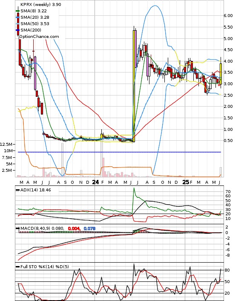Click the 6.00 price axis label
Image resolution: width=241 pixels, height=301 pixels.
coord(228,16)
